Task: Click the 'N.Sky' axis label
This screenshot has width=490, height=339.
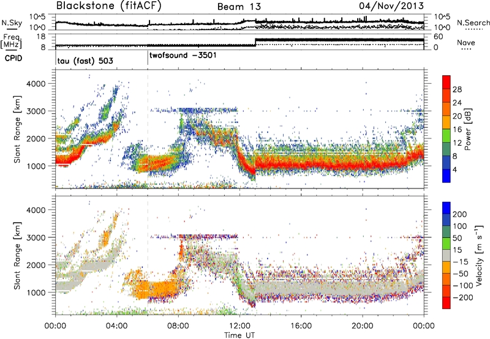Action: 12,23
